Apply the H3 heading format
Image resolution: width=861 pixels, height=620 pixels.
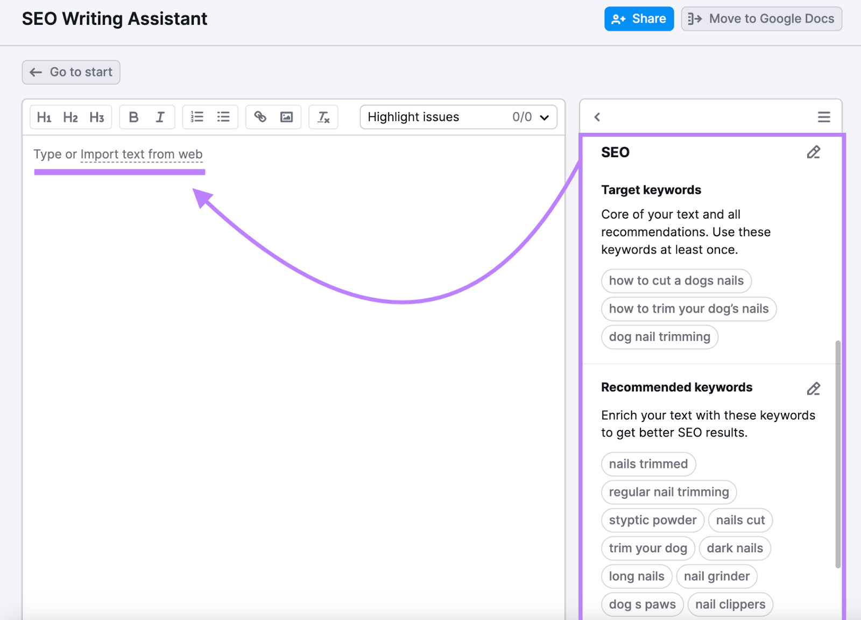point(97,117)
